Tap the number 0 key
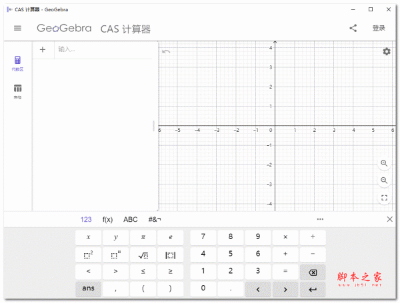The width and height of the screenshot is (400, 303). (203, 289)
